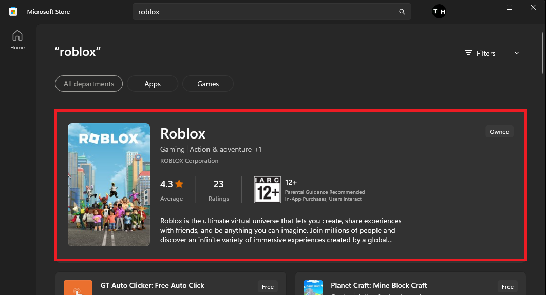Open GT Auto Clicker: Free Auto Click title
Viewport: 546px width, 295px height.
pyautogui.click(x=153, y=285)
